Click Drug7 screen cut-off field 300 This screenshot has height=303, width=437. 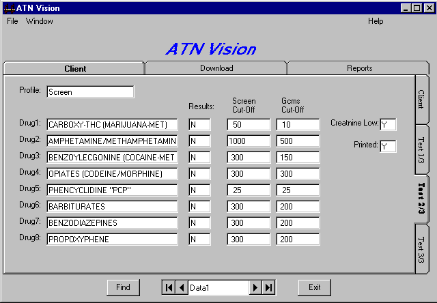249,222
